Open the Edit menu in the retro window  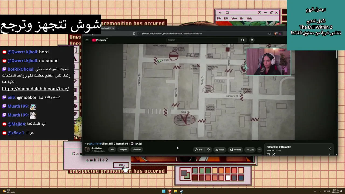point(226,19)
